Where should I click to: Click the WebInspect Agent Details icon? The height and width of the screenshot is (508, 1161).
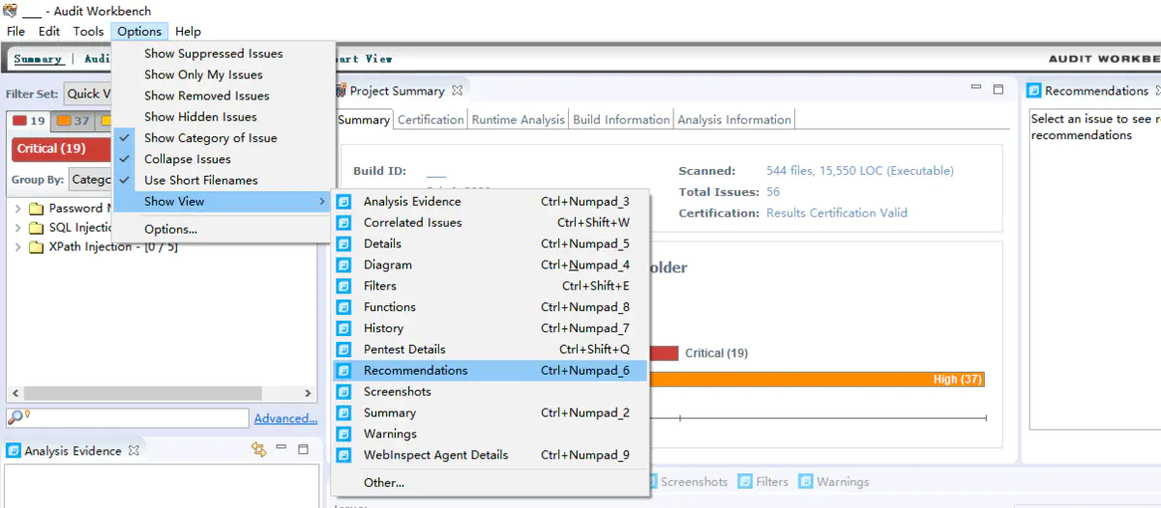tap(343, 456)
